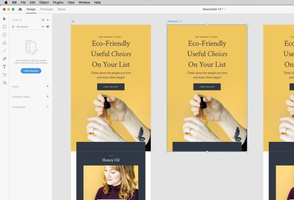Click the Link Assets button

coord(31,71)
